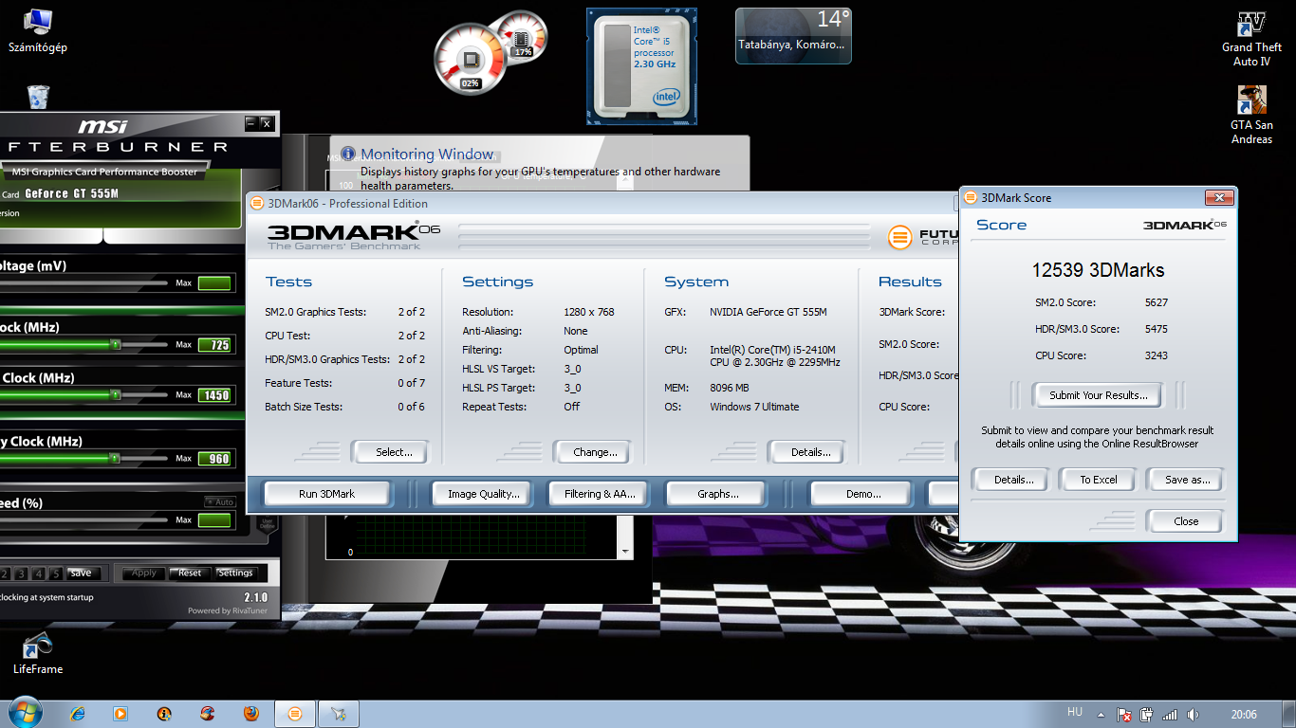The image size is (1296, 728).
Task: Open the Action Center flag tray icon
Action: point(1123,715)
